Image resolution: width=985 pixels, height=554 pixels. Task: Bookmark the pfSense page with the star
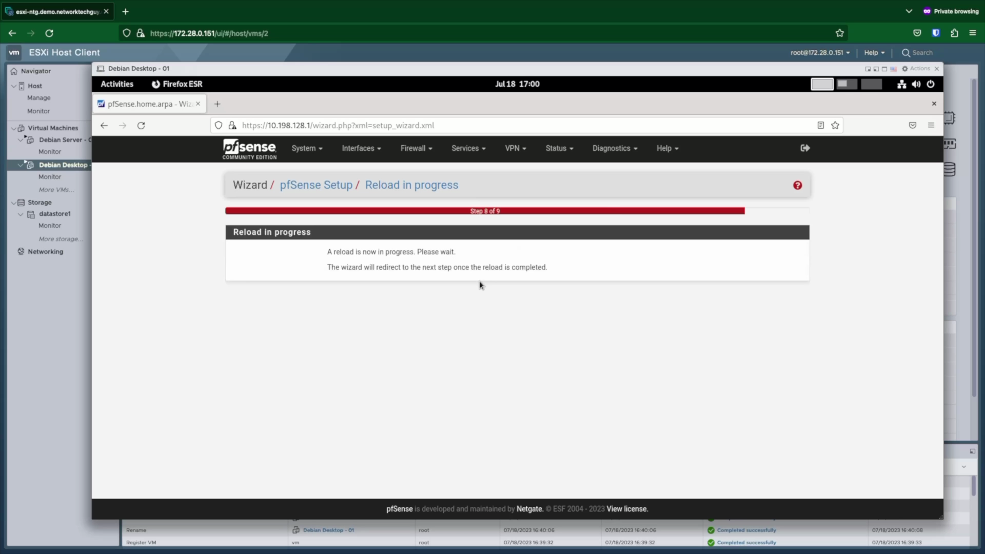tap(835, 126)
